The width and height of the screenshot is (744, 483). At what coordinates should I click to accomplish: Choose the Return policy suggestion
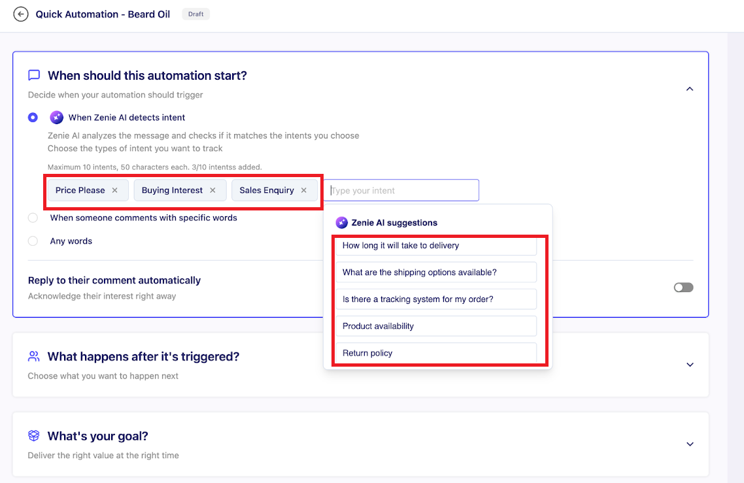point(435,353)
